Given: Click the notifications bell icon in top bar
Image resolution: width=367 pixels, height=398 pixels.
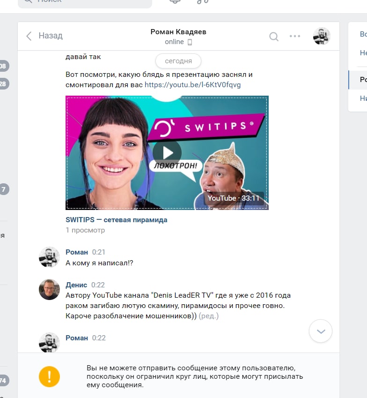Looking at the screenshot, I should click(175, 1).
